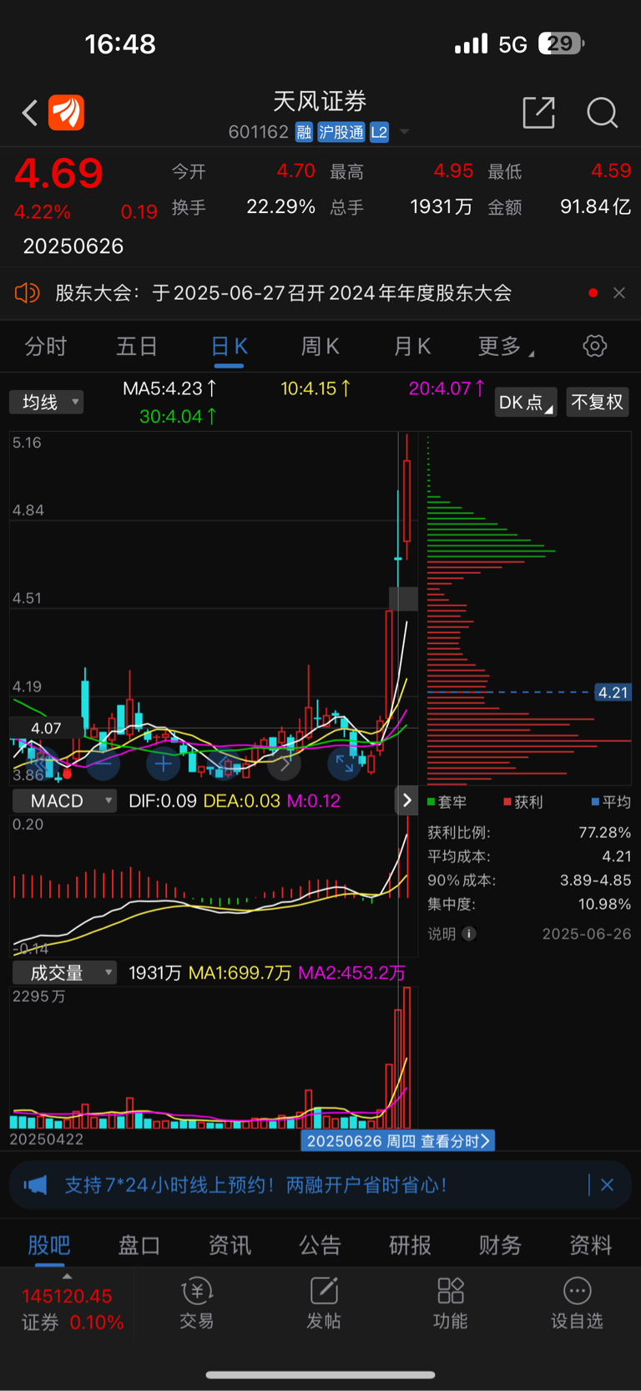Tap the 集中度 10.98% value
The height and width of the screenshot is (1391, 641).
pos(604,904)
